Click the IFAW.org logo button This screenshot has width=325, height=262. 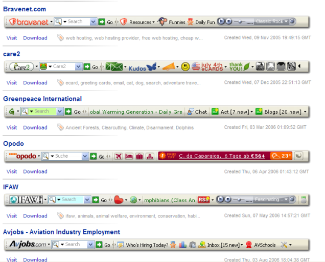(x=26, y=200)
